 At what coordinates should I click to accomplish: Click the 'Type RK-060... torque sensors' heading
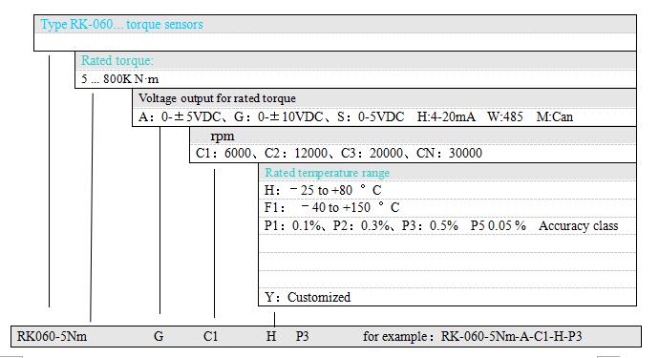(121, 25)
